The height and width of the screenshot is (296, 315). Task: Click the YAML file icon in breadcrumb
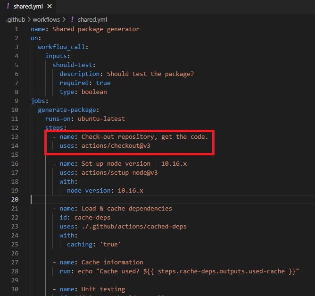(73, 19)
